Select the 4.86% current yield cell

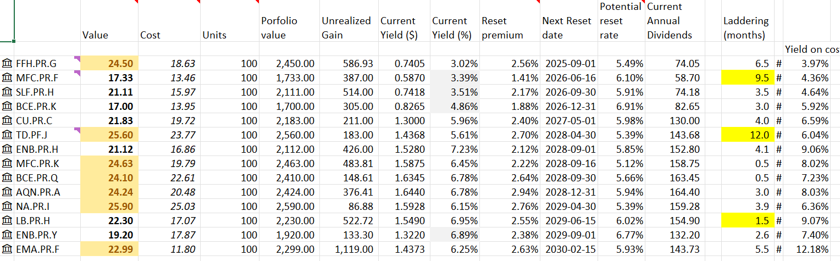pos(454,107)
